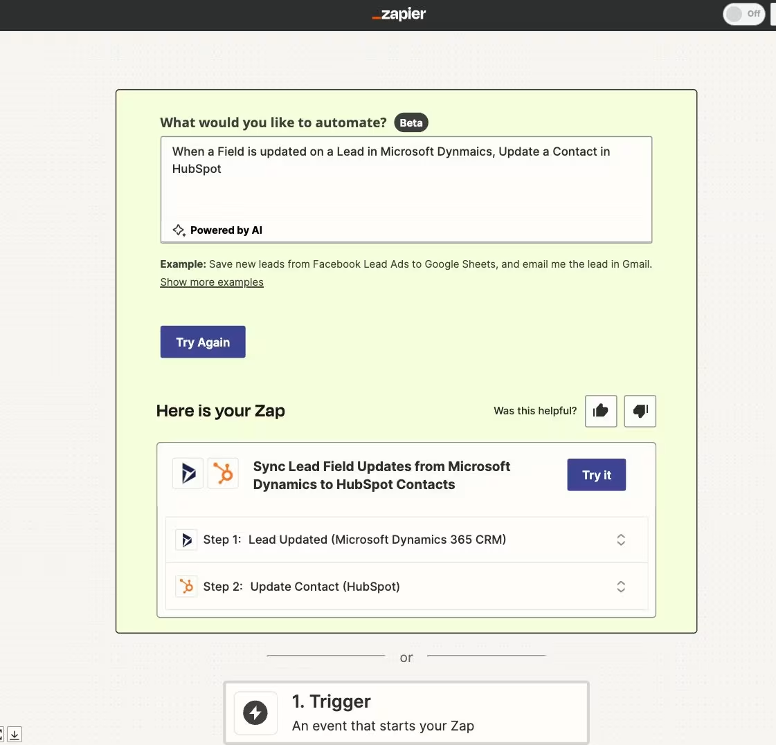Expand Step 1 Lead Updated using chevron
The image size is (776, 745).
[x=621, y=540]
